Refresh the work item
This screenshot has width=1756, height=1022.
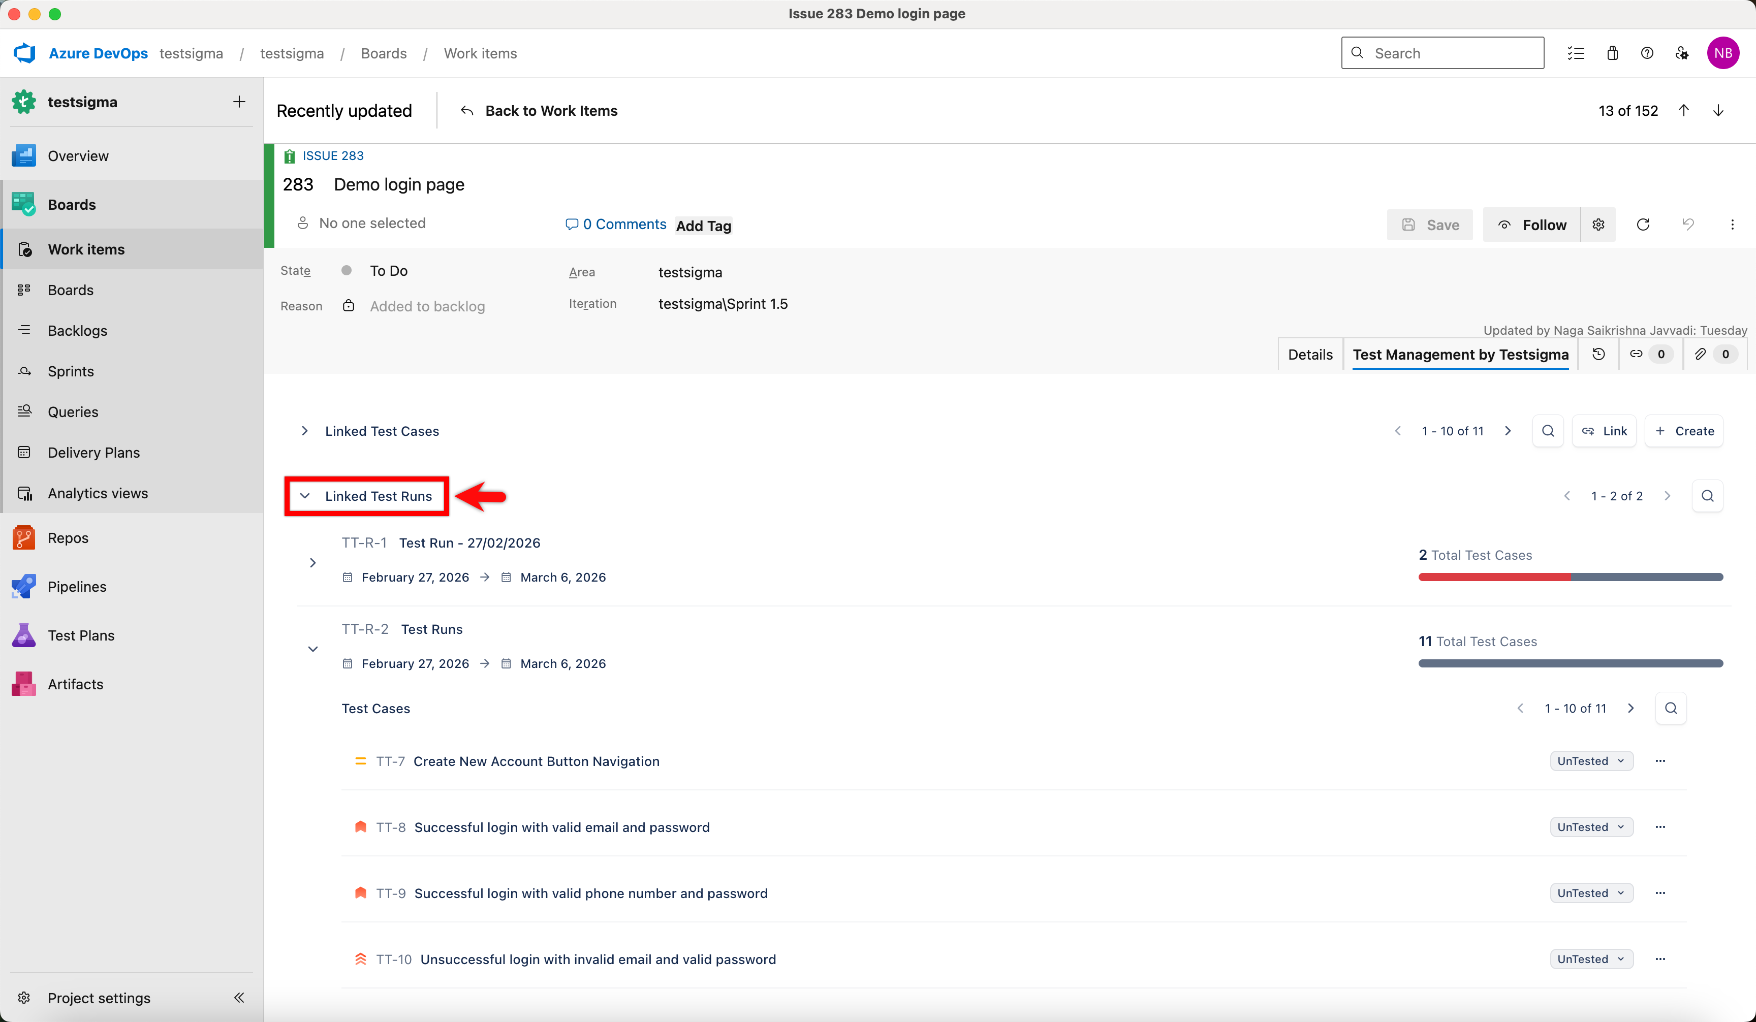tap(1643, 225)
